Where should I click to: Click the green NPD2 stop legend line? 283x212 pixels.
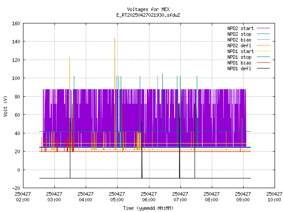[264, 34]
